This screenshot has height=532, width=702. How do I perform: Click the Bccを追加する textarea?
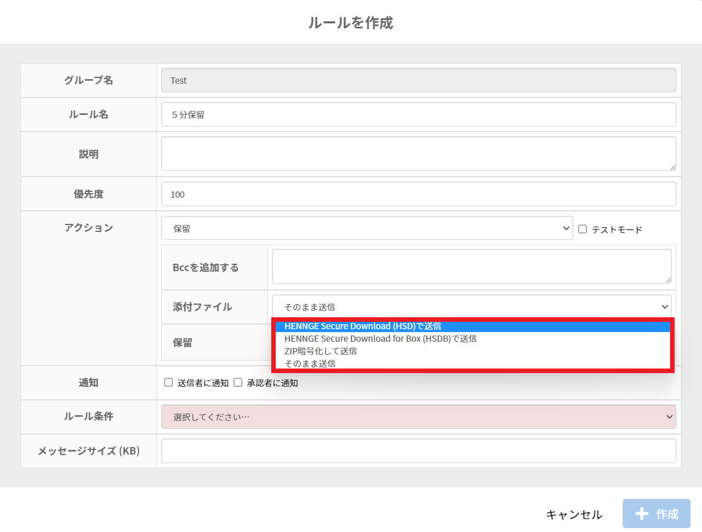point(472,266)
